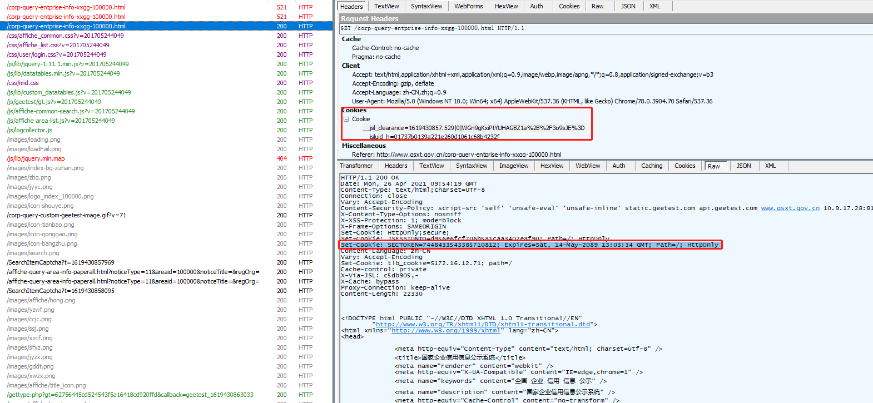Viewport: 873px width, 403px height.
Task: Click the Content-Length: 22330 response line
Action: coord(381,293)
